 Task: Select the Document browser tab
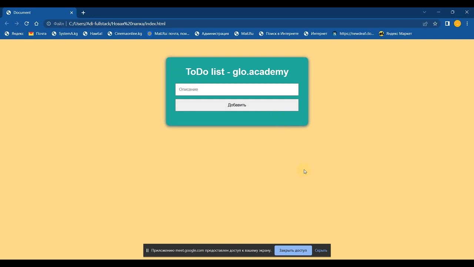pyautogui.click(x=40, y=13)
